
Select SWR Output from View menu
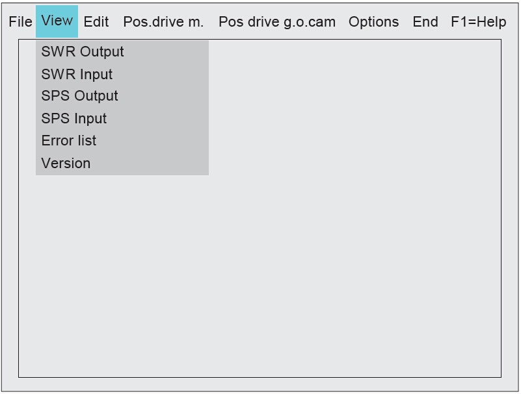[x=122, y=52]
